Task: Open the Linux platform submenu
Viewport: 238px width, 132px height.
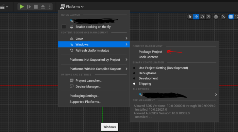Action: pos(94,38)
